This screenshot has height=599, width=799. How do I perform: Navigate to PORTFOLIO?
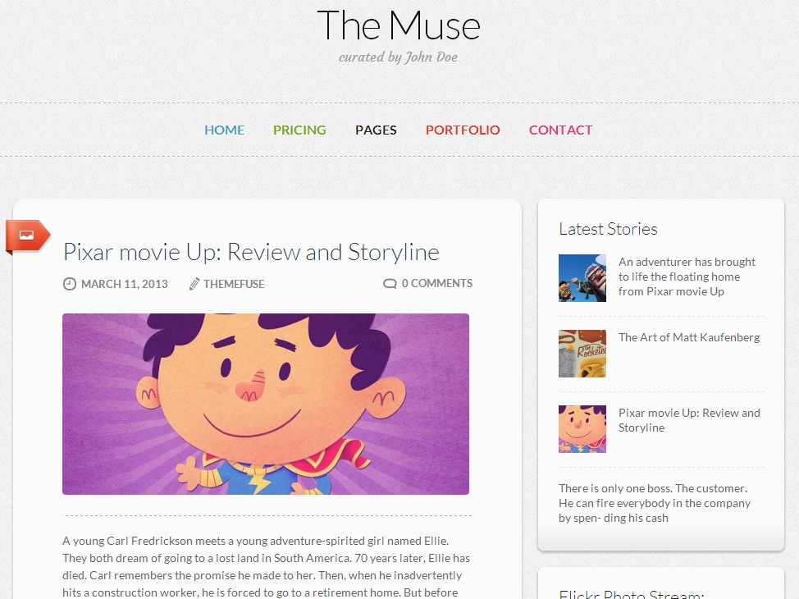pyautogui.click(x=463, y=130)
